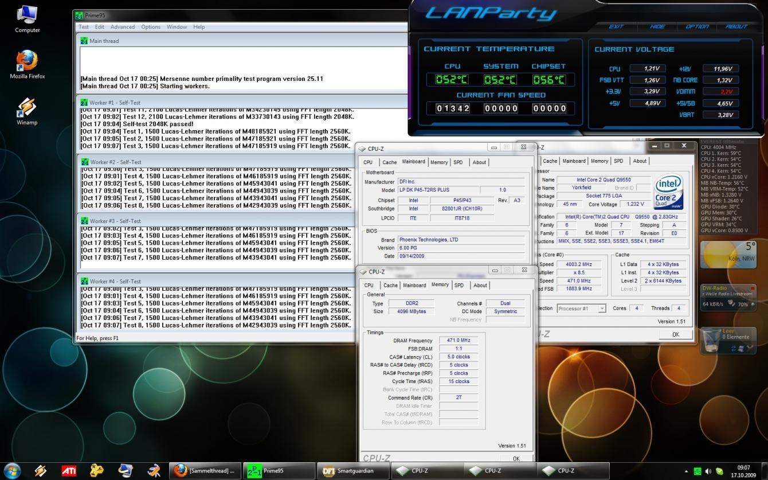Click Prime95 title bar icon
Image resolution: width=768 pixels, height=480 pixels.
click(x=79, y=15)
